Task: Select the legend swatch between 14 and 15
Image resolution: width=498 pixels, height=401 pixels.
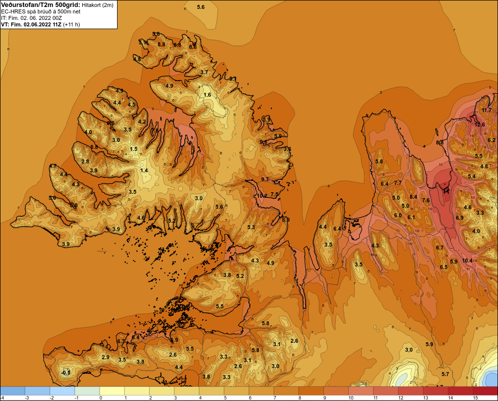Action: (461, 391)
